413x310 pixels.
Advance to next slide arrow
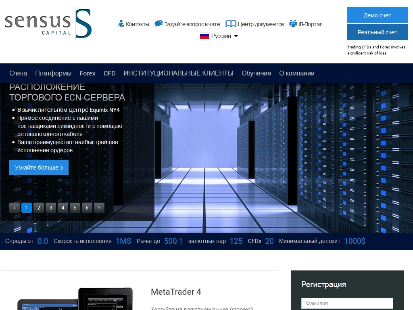click(x=99, y=207)
